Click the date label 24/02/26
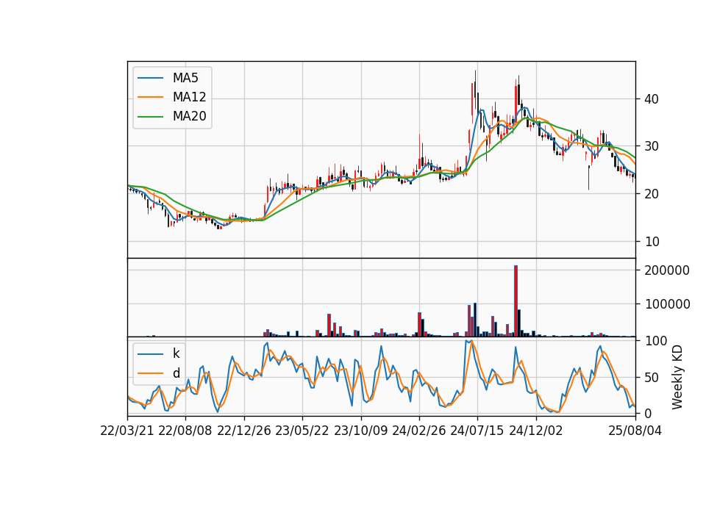 (x=419, y=431)
